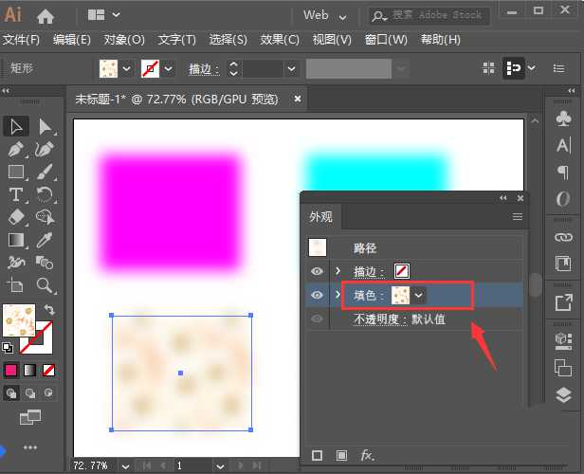Image resolution: width=584 pixels, height=474 pixels.
Task: Click the 描边 label in control bar
Action: point(203,69)
